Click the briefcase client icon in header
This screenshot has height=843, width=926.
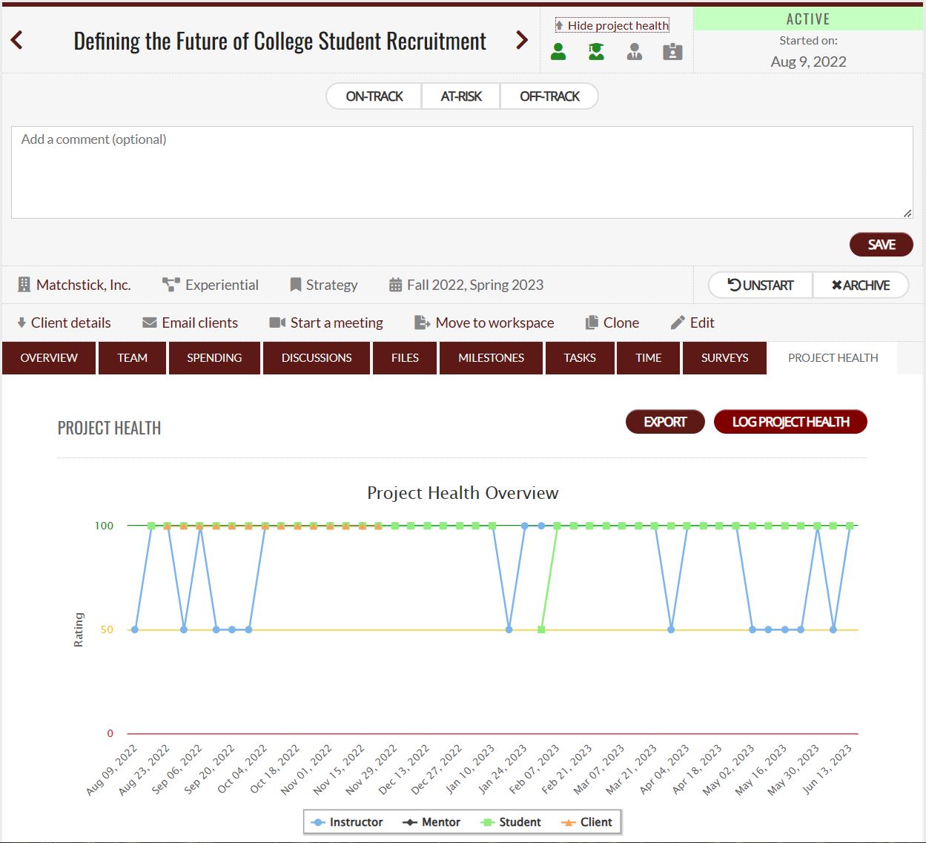pyautogui.click(x=672, y=51)
